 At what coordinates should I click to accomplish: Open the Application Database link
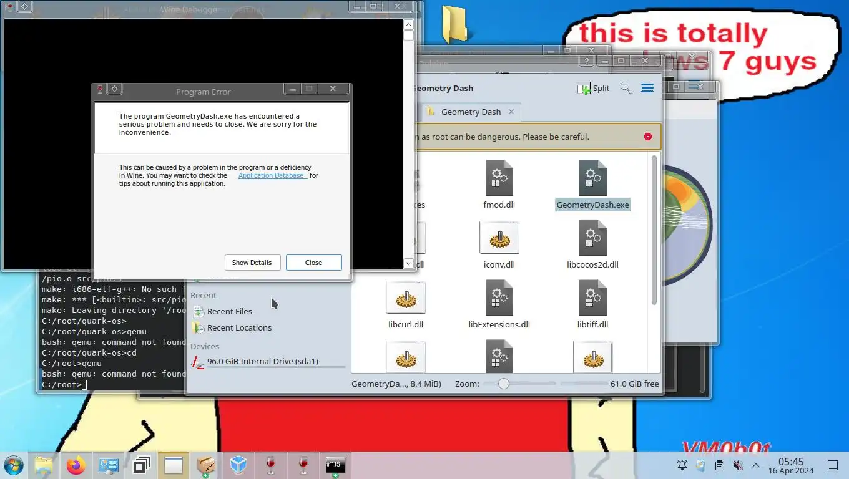point(272,175)
